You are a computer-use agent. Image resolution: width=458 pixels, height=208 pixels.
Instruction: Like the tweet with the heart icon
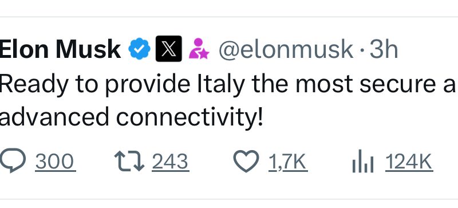pyautogui.click(x=246, y=161)
